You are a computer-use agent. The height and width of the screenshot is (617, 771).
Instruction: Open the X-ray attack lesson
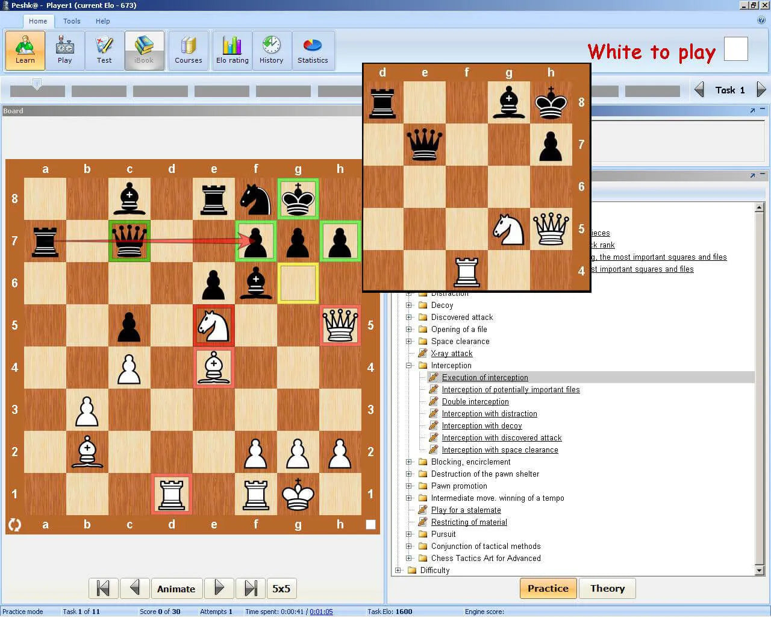click(x=452, y=354)
